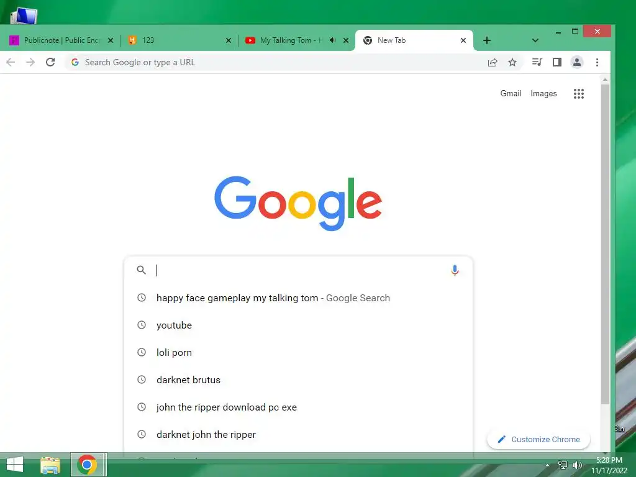Open the Chrome three-dot menu
Screen dimensions: 636x477
597,62
